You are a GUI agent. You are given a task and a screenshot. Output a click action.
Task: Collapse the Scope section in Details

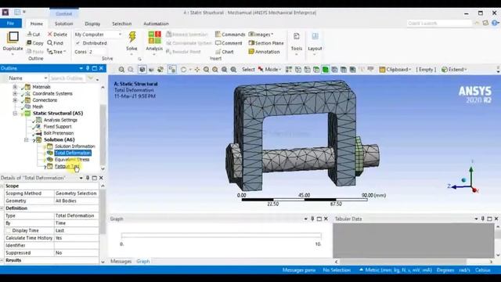[x=2, y=186]
